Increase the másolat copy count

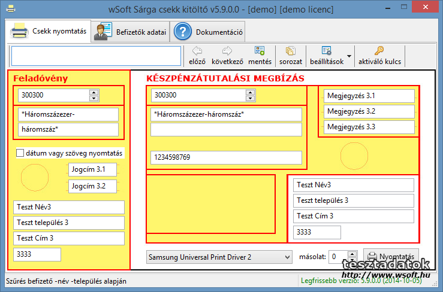pos(351,254)
